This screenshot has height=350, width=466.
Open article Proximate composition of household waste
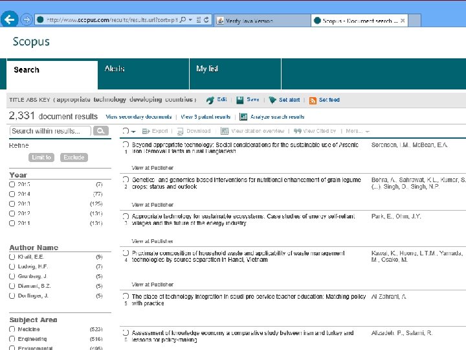tap(238, 256)
